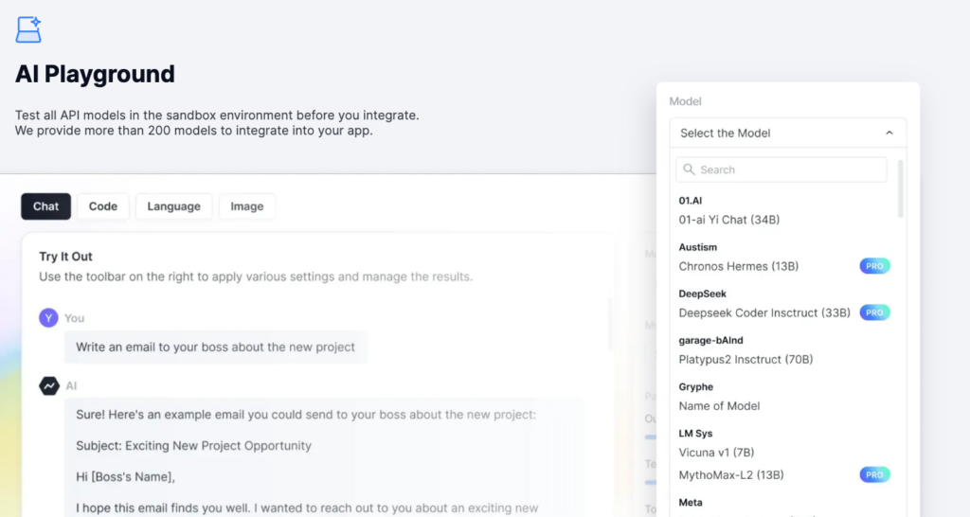Image resolution: width=970 pixels, height=517 pixels.
Task: Select the Name of Model entry under Gryphe
Action: [719, 405]
